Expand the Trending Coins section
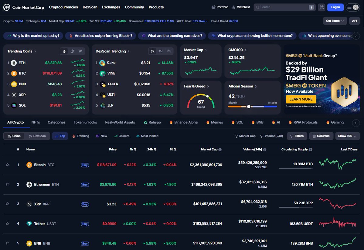This screenshot has height=250, width=364. [22, 51]
